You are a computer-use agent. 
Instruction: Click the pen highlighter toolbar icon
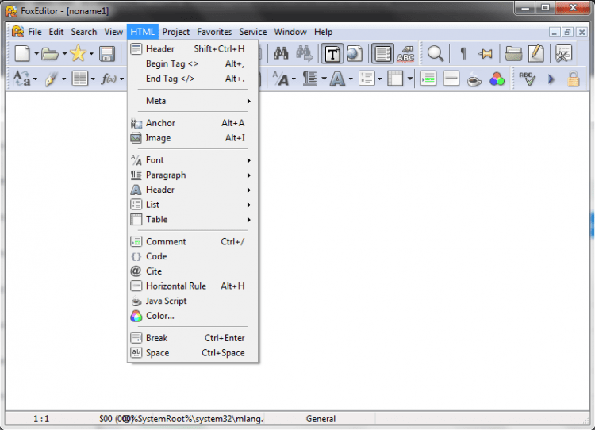52,79
